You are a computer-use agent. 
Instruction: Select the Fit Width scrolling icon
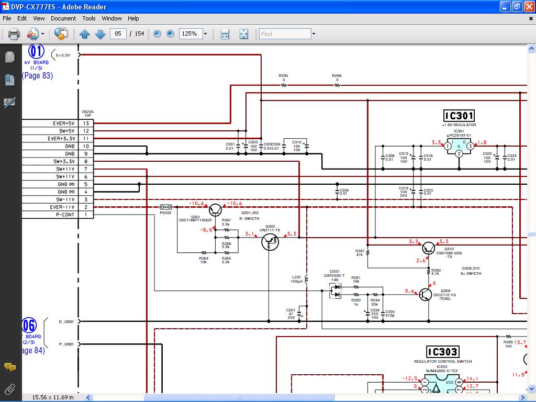tap(225, 34)
